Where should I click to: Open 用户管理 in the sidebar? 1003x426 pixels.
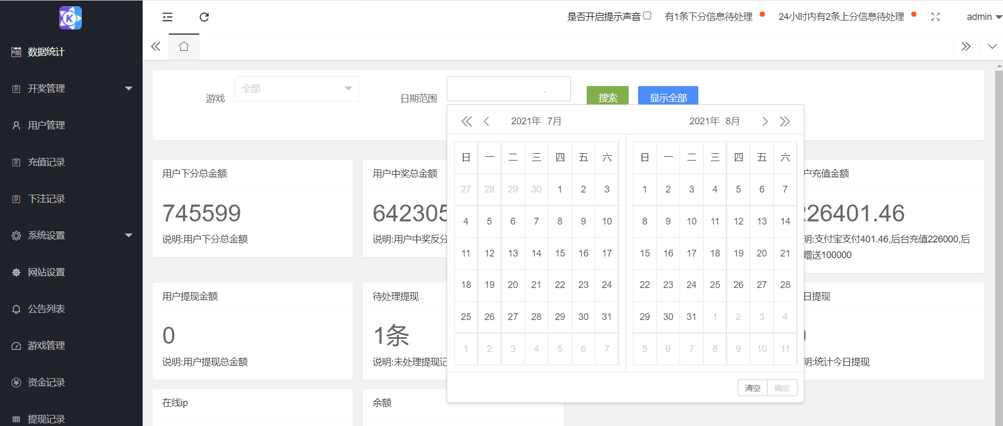[x=71, y=125]
